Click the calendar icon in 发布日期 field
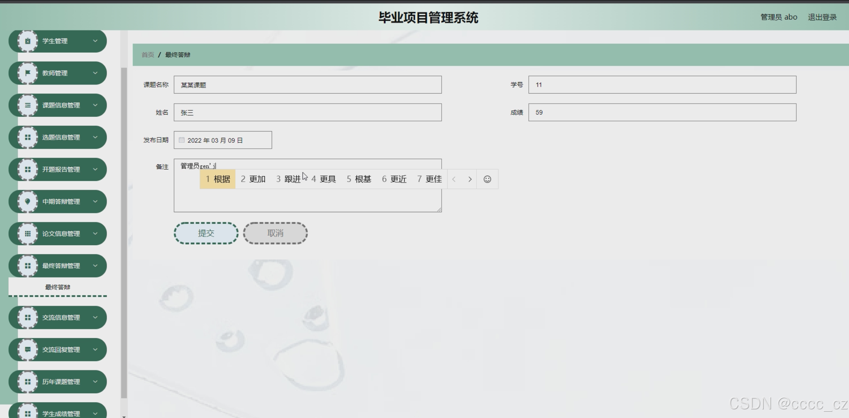 pos(182,140)
